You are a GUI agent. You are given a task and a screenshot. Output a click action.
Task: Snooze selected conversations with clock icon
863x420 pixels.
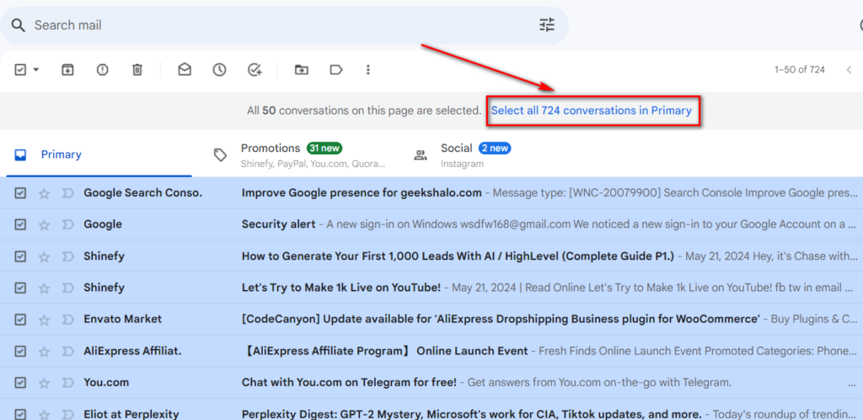point(220,70)
